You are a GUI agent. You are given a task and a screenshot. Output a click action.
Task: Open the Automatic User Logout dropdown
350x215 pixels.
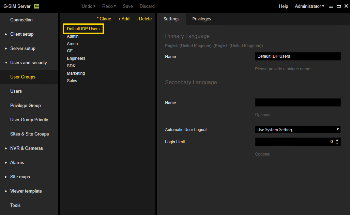[x=298, y=129]
